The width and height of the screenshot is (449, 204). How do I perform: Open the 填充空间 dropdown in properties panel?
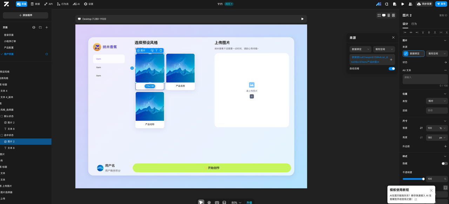[437, 54]
